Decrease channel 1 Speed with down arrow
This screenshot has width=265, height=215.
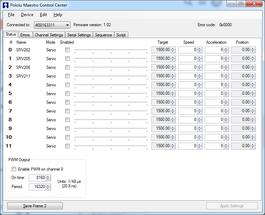tap(199, 60)
